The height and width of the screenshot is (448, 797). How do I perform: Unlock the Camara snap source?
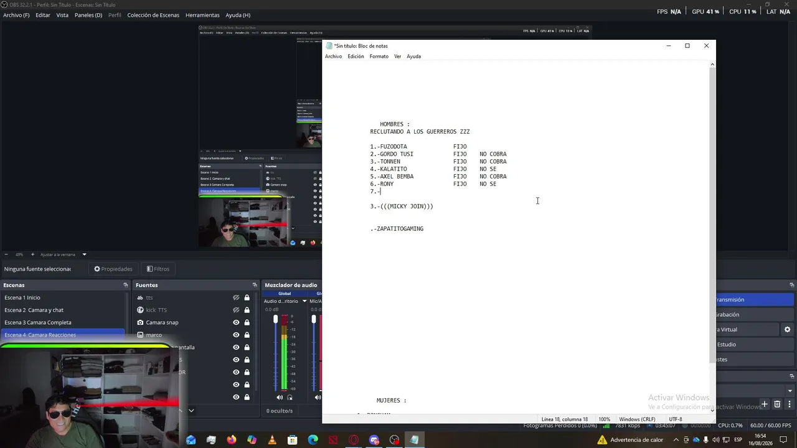247,322
